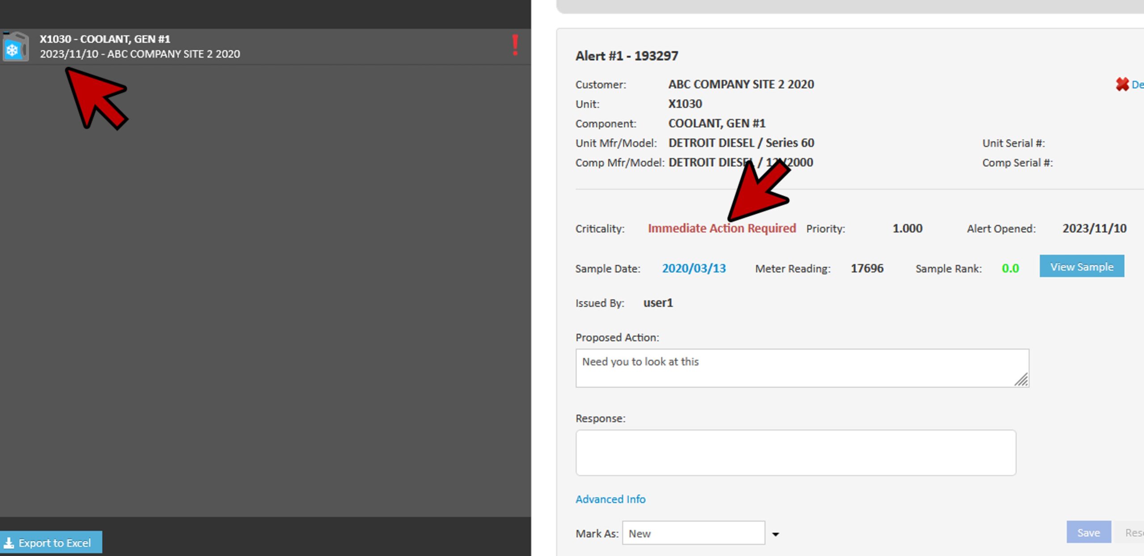Viewport: 1144px width, 556px height.
Task: Click the Immediate Action Required criticality text
Action: tap(722, 228)
